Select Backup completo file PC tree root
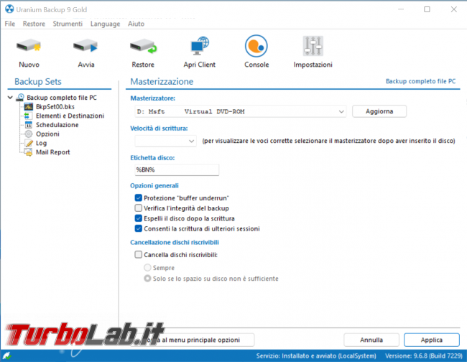 [x=62, y=98]
